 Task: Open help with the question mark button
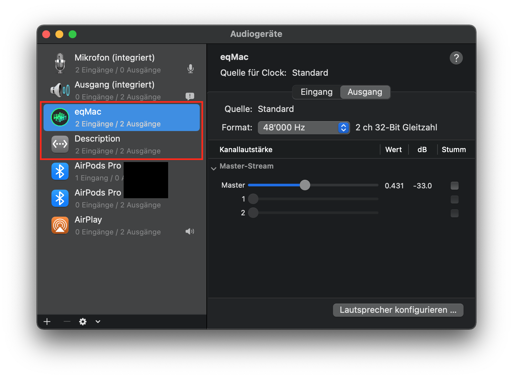coord(456,58)
